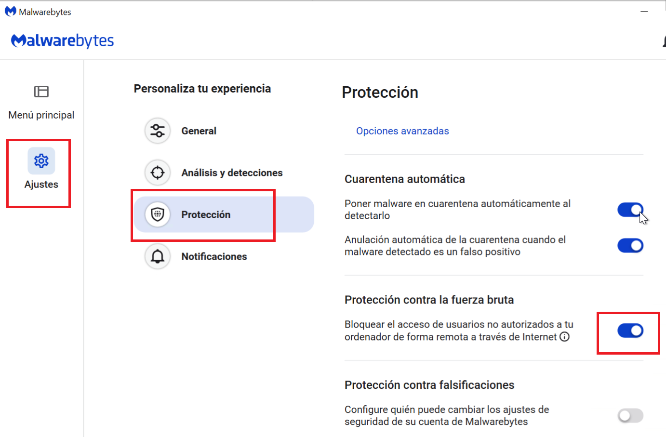Go to Análisis y detecciones label
The width and height of the screenshot is (666, 437).
tap(232, 173)
